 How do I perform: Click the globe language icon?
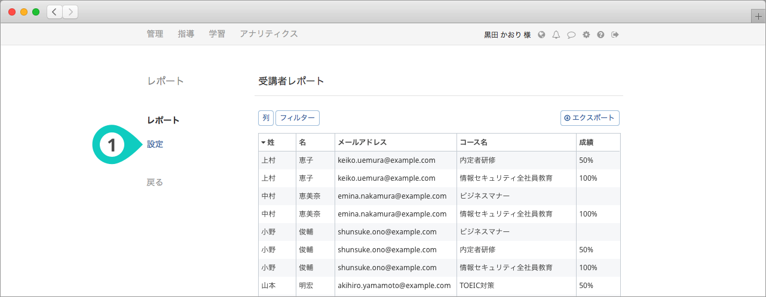tap(542, 35)
